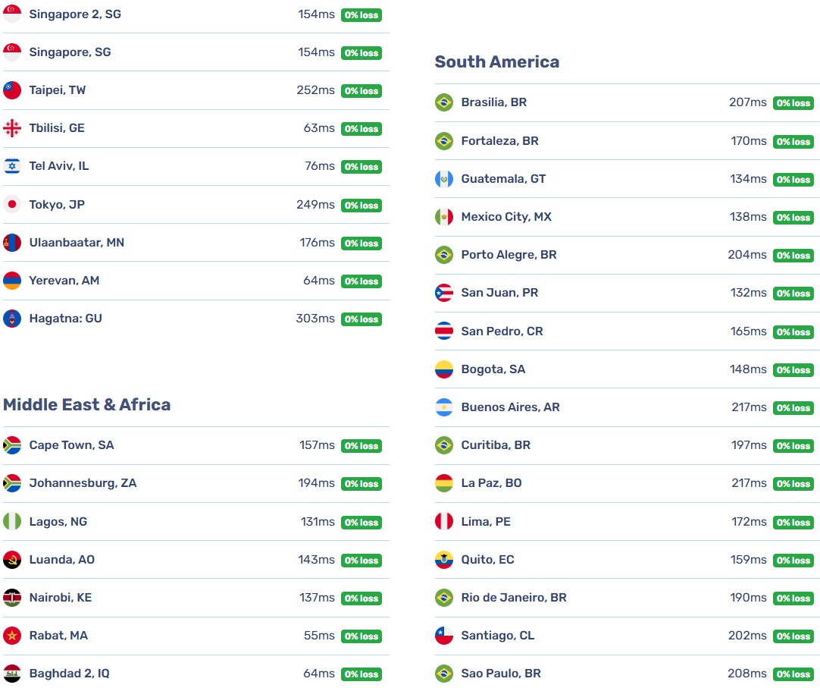Viewport: 820px width, 688px height.
Task: Click the Israel flag icon for Tel Aviv
Action: (x=12, y=166)
